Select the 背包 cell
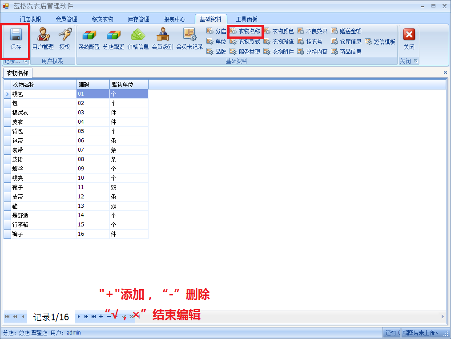The height and width of the screenshot is (339, 451). (44, 131)
